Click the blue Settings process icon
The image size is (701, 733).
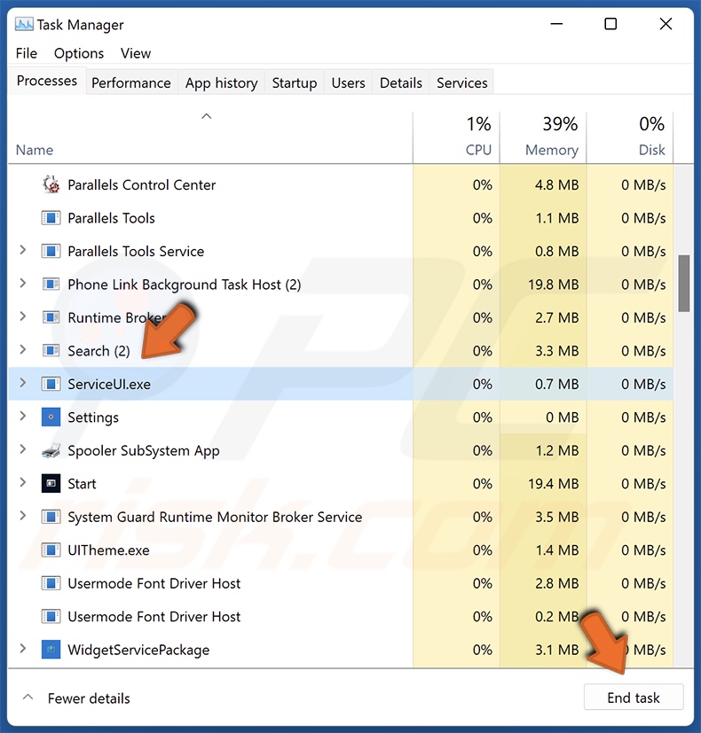point(51,417)
